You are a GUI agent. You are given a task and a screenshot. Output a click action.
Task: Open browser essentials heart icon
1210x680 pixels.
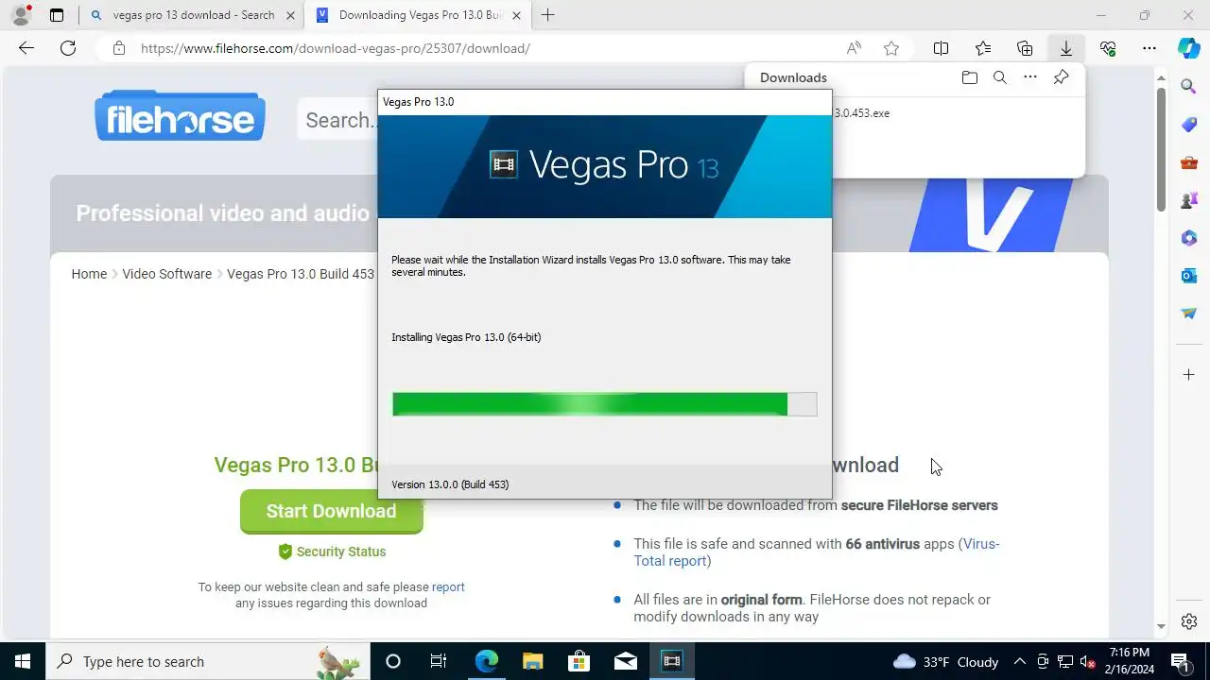point(1108,48)
